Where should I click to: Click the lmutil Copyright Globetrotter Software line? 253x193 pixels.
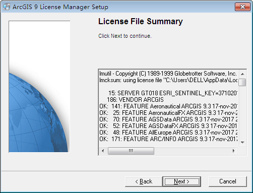[168, 74]
